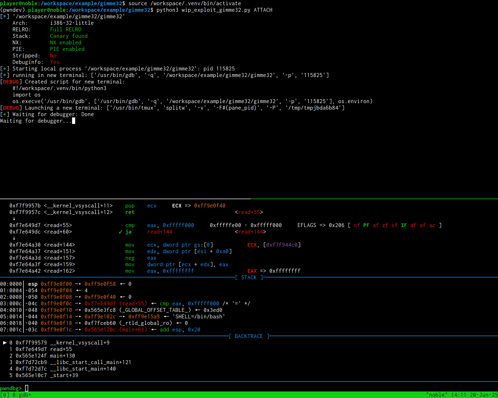Toggle the PF flag in EFLAGS

[366, 225]
